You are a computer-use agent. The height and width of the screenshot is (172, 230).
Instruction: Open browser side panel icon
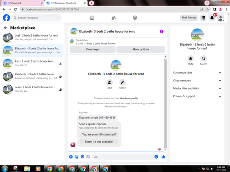click(x=215, y=9)
